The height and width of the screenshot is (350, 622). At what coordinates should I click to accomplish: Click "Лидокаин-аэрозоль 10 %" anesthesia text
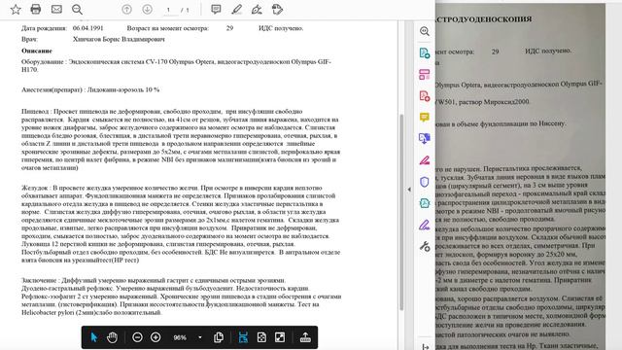click(x=123, y=89)
